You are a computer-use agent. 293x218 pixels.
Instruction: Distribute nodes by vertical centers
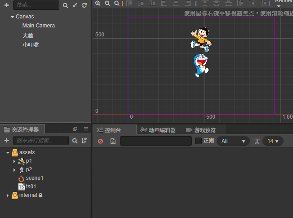[x=217, y=3]
